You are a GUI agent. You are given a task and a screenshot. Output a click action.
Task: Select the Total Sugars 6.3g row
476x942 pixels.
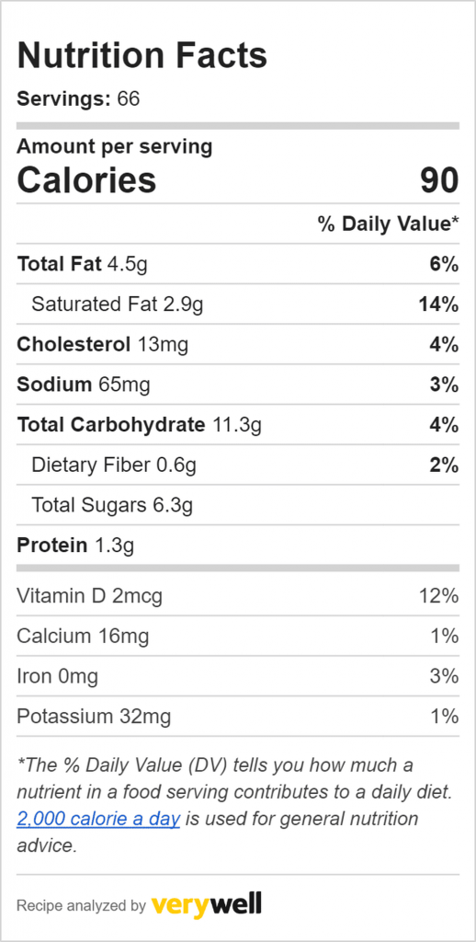point(238,505)
